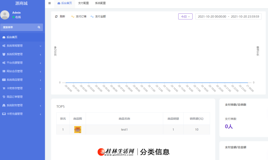
Task: Click the test1 product thumbnail image
Action: point(78,130)
